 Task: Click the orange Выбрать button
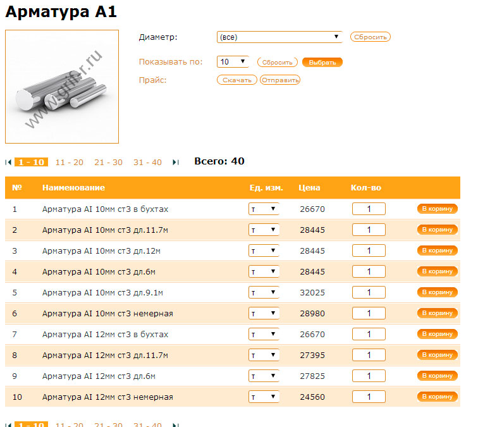[322, 62]
